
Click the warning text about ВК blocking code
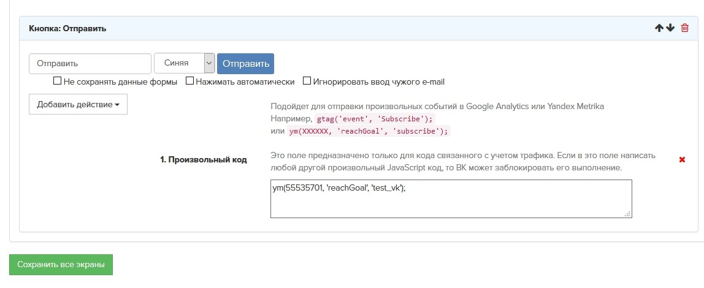coord(462,161)
